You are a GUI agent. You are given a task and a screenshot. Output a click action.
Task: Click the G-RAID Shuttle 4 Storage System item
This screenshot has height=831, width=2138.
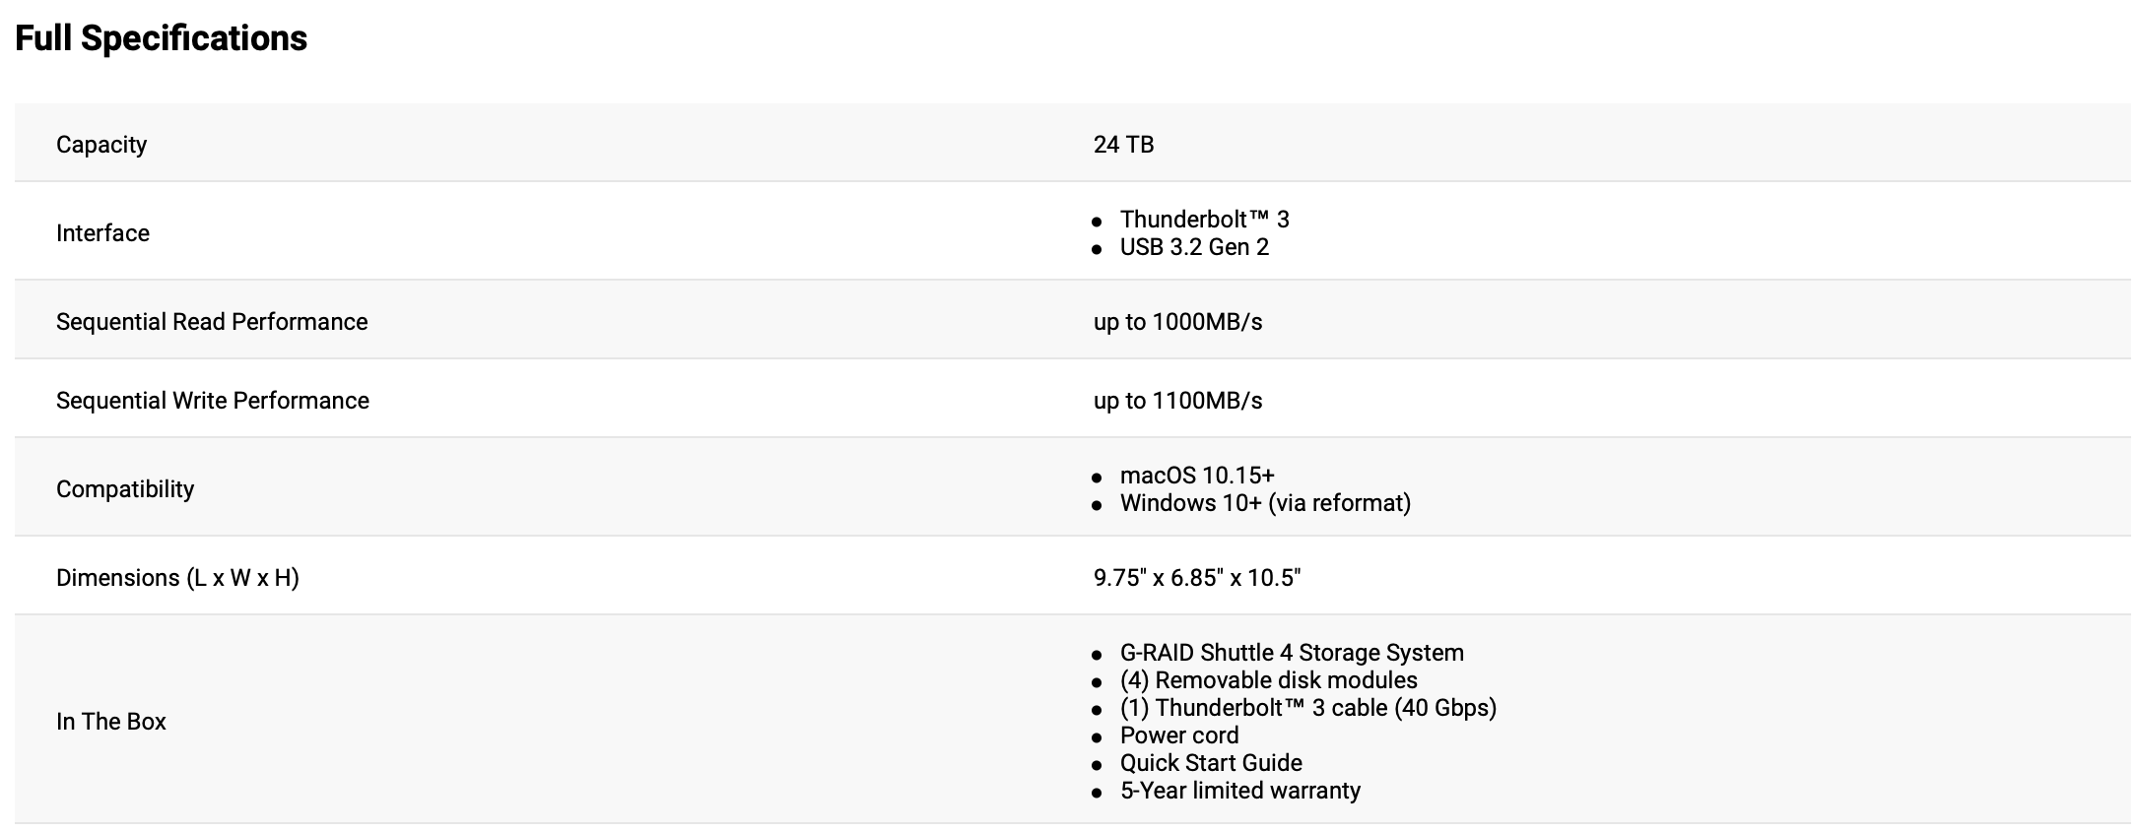pos(1292,653)
